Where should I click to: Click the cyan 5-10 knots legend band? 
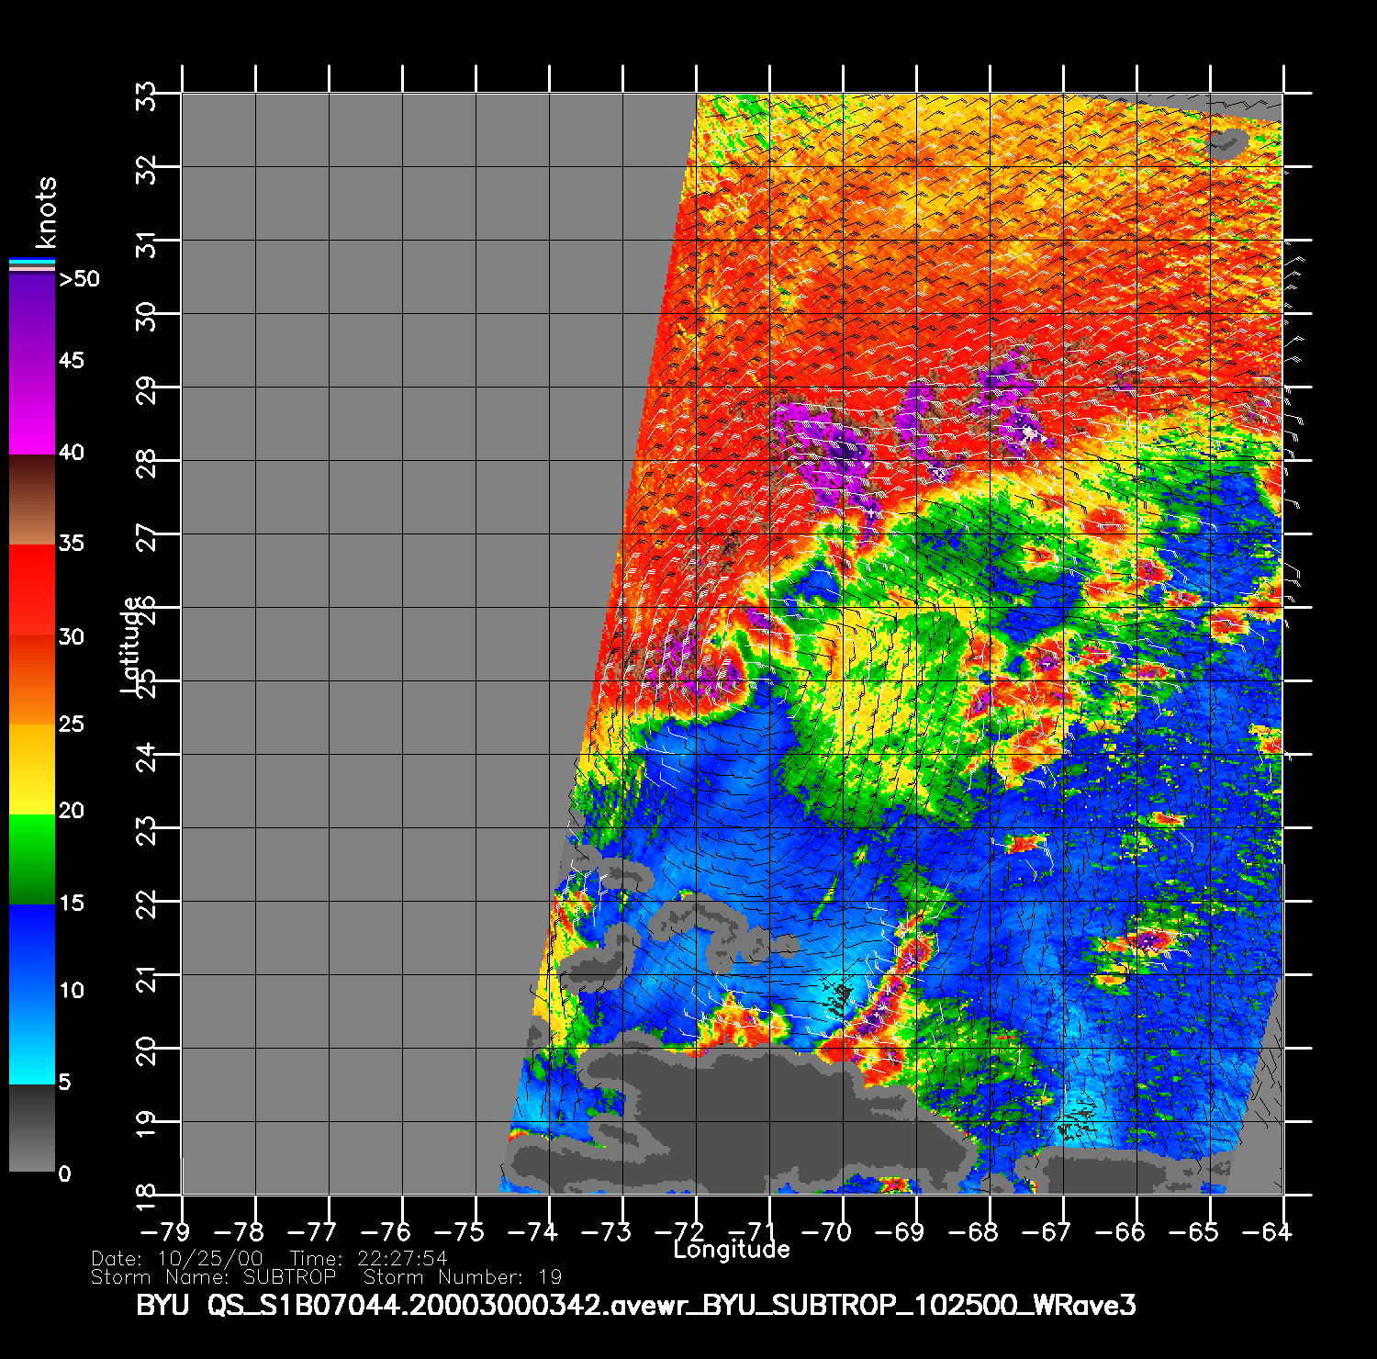tap(32, 1039)
